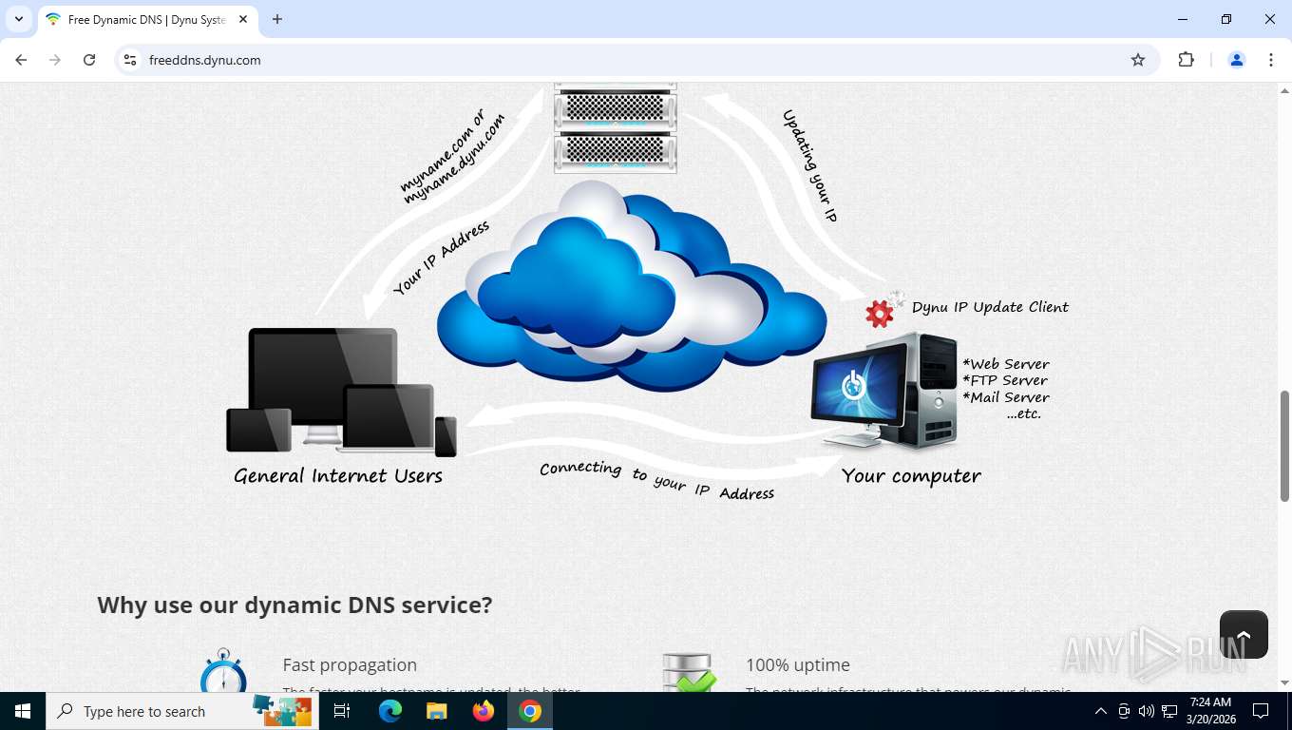Click the desktop computer illustration

[883, 392]
